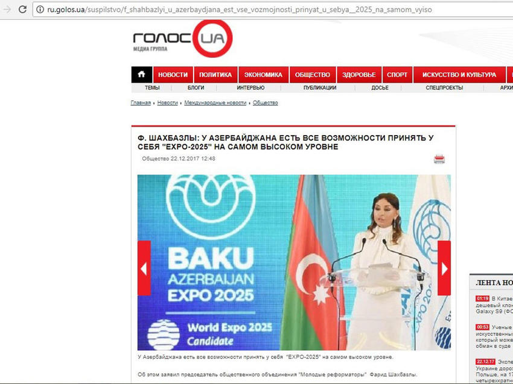Open the 00:53 news feed item
513x384 pixels.
point(494,336)
